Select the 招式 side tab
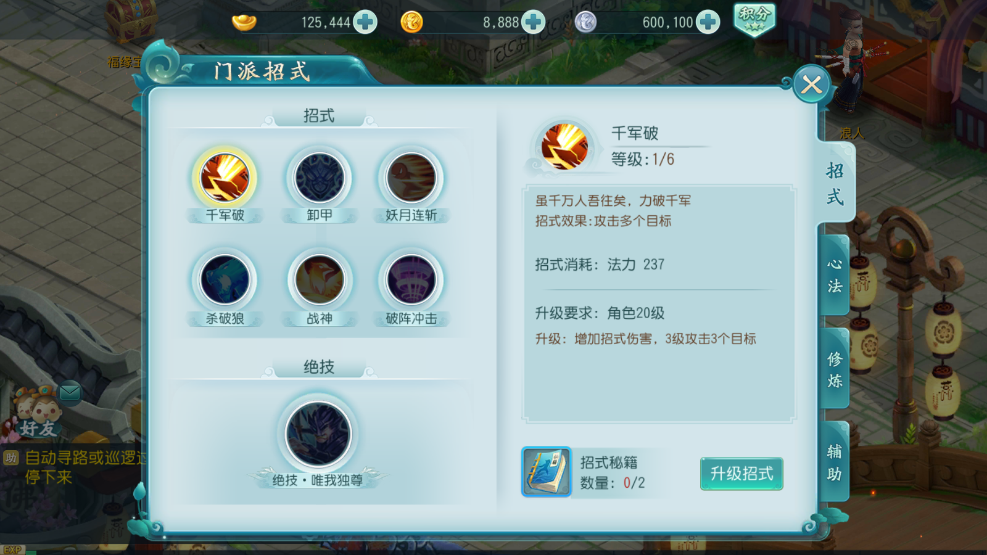Viewport: 987px width, 555px height. (836, 183)
